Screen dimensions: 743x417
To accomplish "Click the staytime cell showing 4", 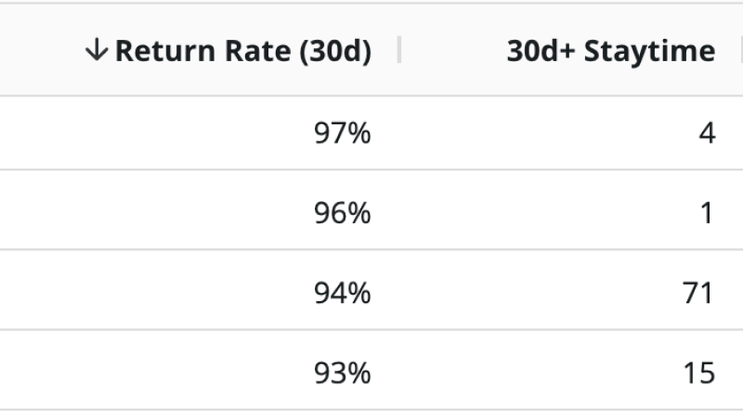I will click(x=707, y=134).
